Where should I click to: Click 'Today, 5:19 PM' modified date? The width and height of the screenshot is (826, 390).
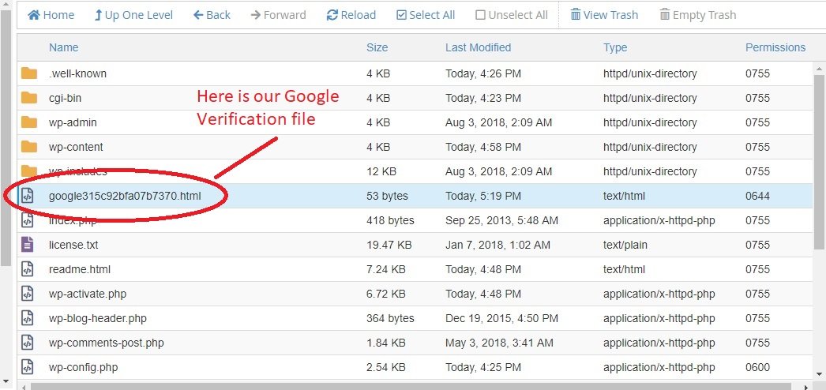coord(483,197)
